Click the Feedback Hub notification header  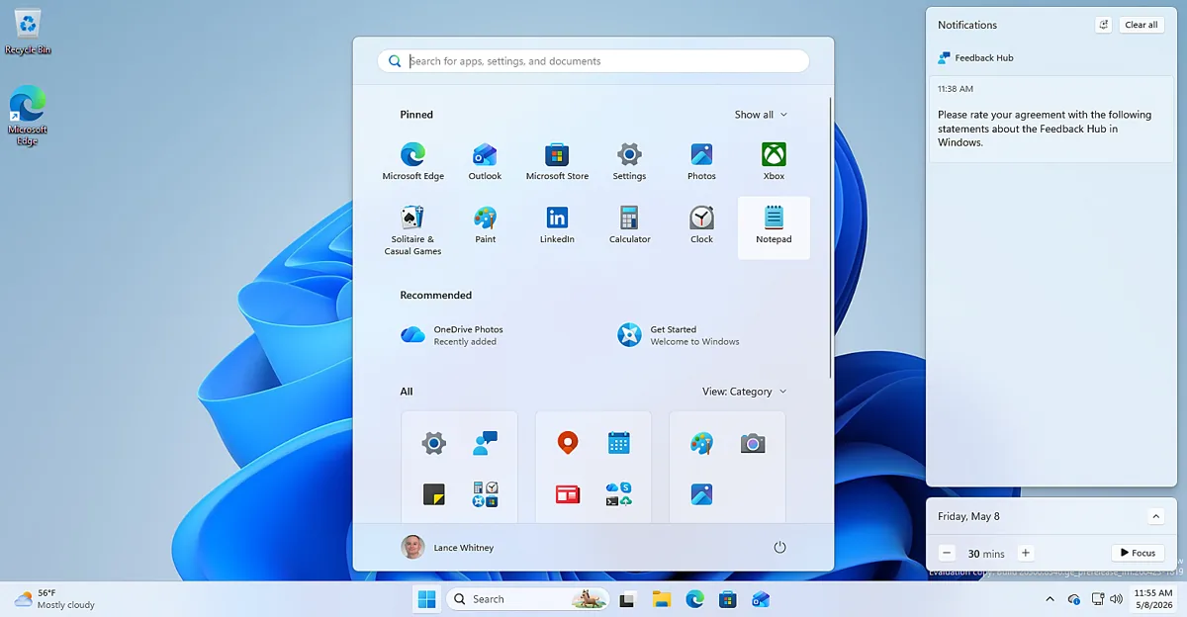pos(975,57)
